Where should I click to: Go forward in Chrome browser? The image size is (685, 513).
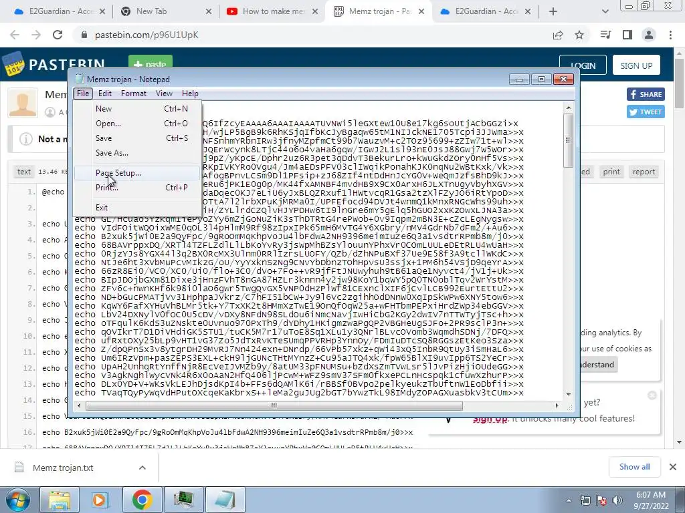click(x=36, y=35)
